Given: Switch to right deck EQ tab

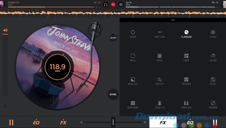Looking at the screenshot, I should [190, 122].
